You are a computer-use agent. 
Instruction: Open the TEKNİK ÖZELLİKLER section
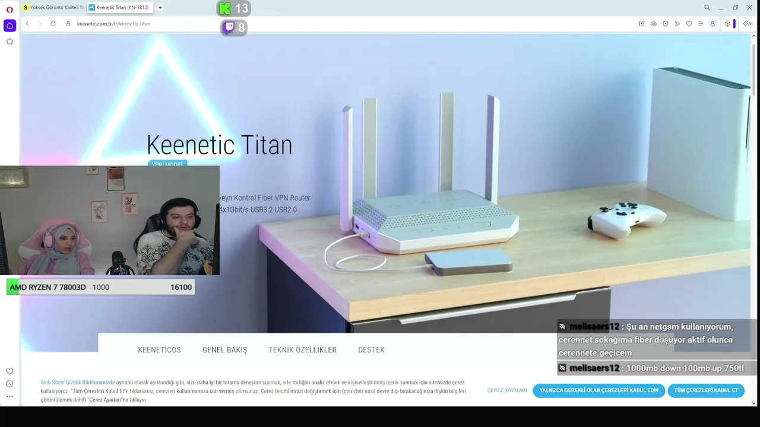(302, 350)
